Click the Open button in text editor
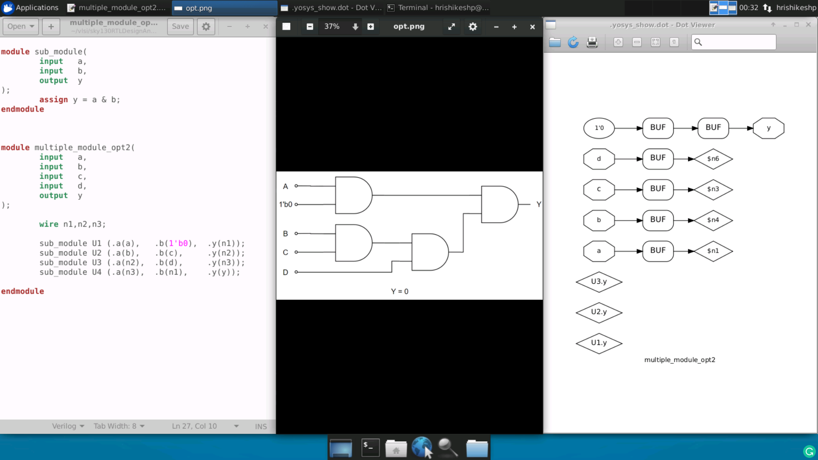This screenshot has width=818, height=460. tap(20, 26)
